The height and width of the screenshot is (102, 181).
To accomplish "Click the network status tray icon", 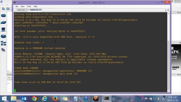I will pos(155,99).
